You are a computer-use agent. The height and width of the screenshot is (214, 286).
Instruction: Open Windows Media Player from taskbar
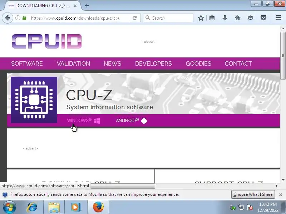tap(75, 207)
